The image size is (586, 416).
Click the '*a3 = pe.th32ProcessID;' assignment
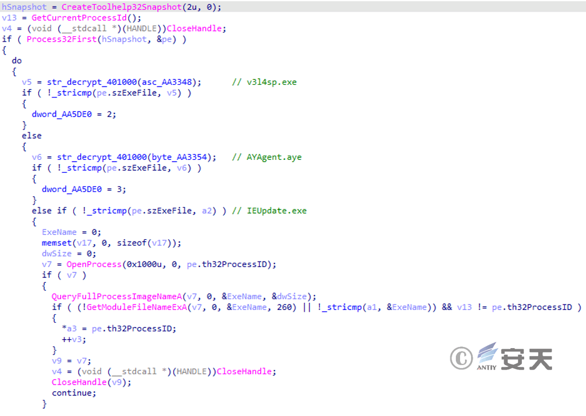[x=119, y=329]
